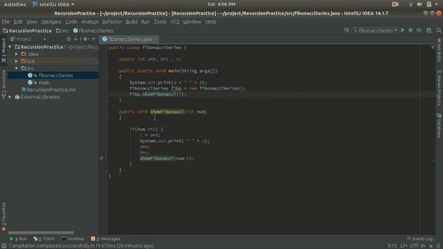The height and width of the screenshot is (249, 443).
Task: Click the inspection status checkmark in the editor's top-right corner
Action: click(x=433, y=47)
